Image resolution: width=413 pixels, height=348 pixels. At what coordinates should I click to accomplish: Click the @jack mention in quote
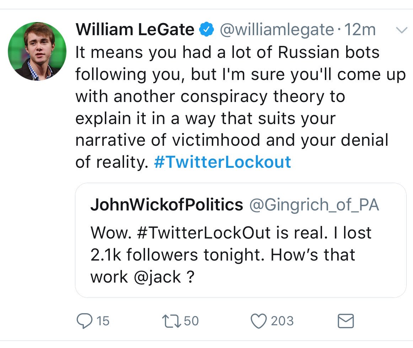click(157, 277)
